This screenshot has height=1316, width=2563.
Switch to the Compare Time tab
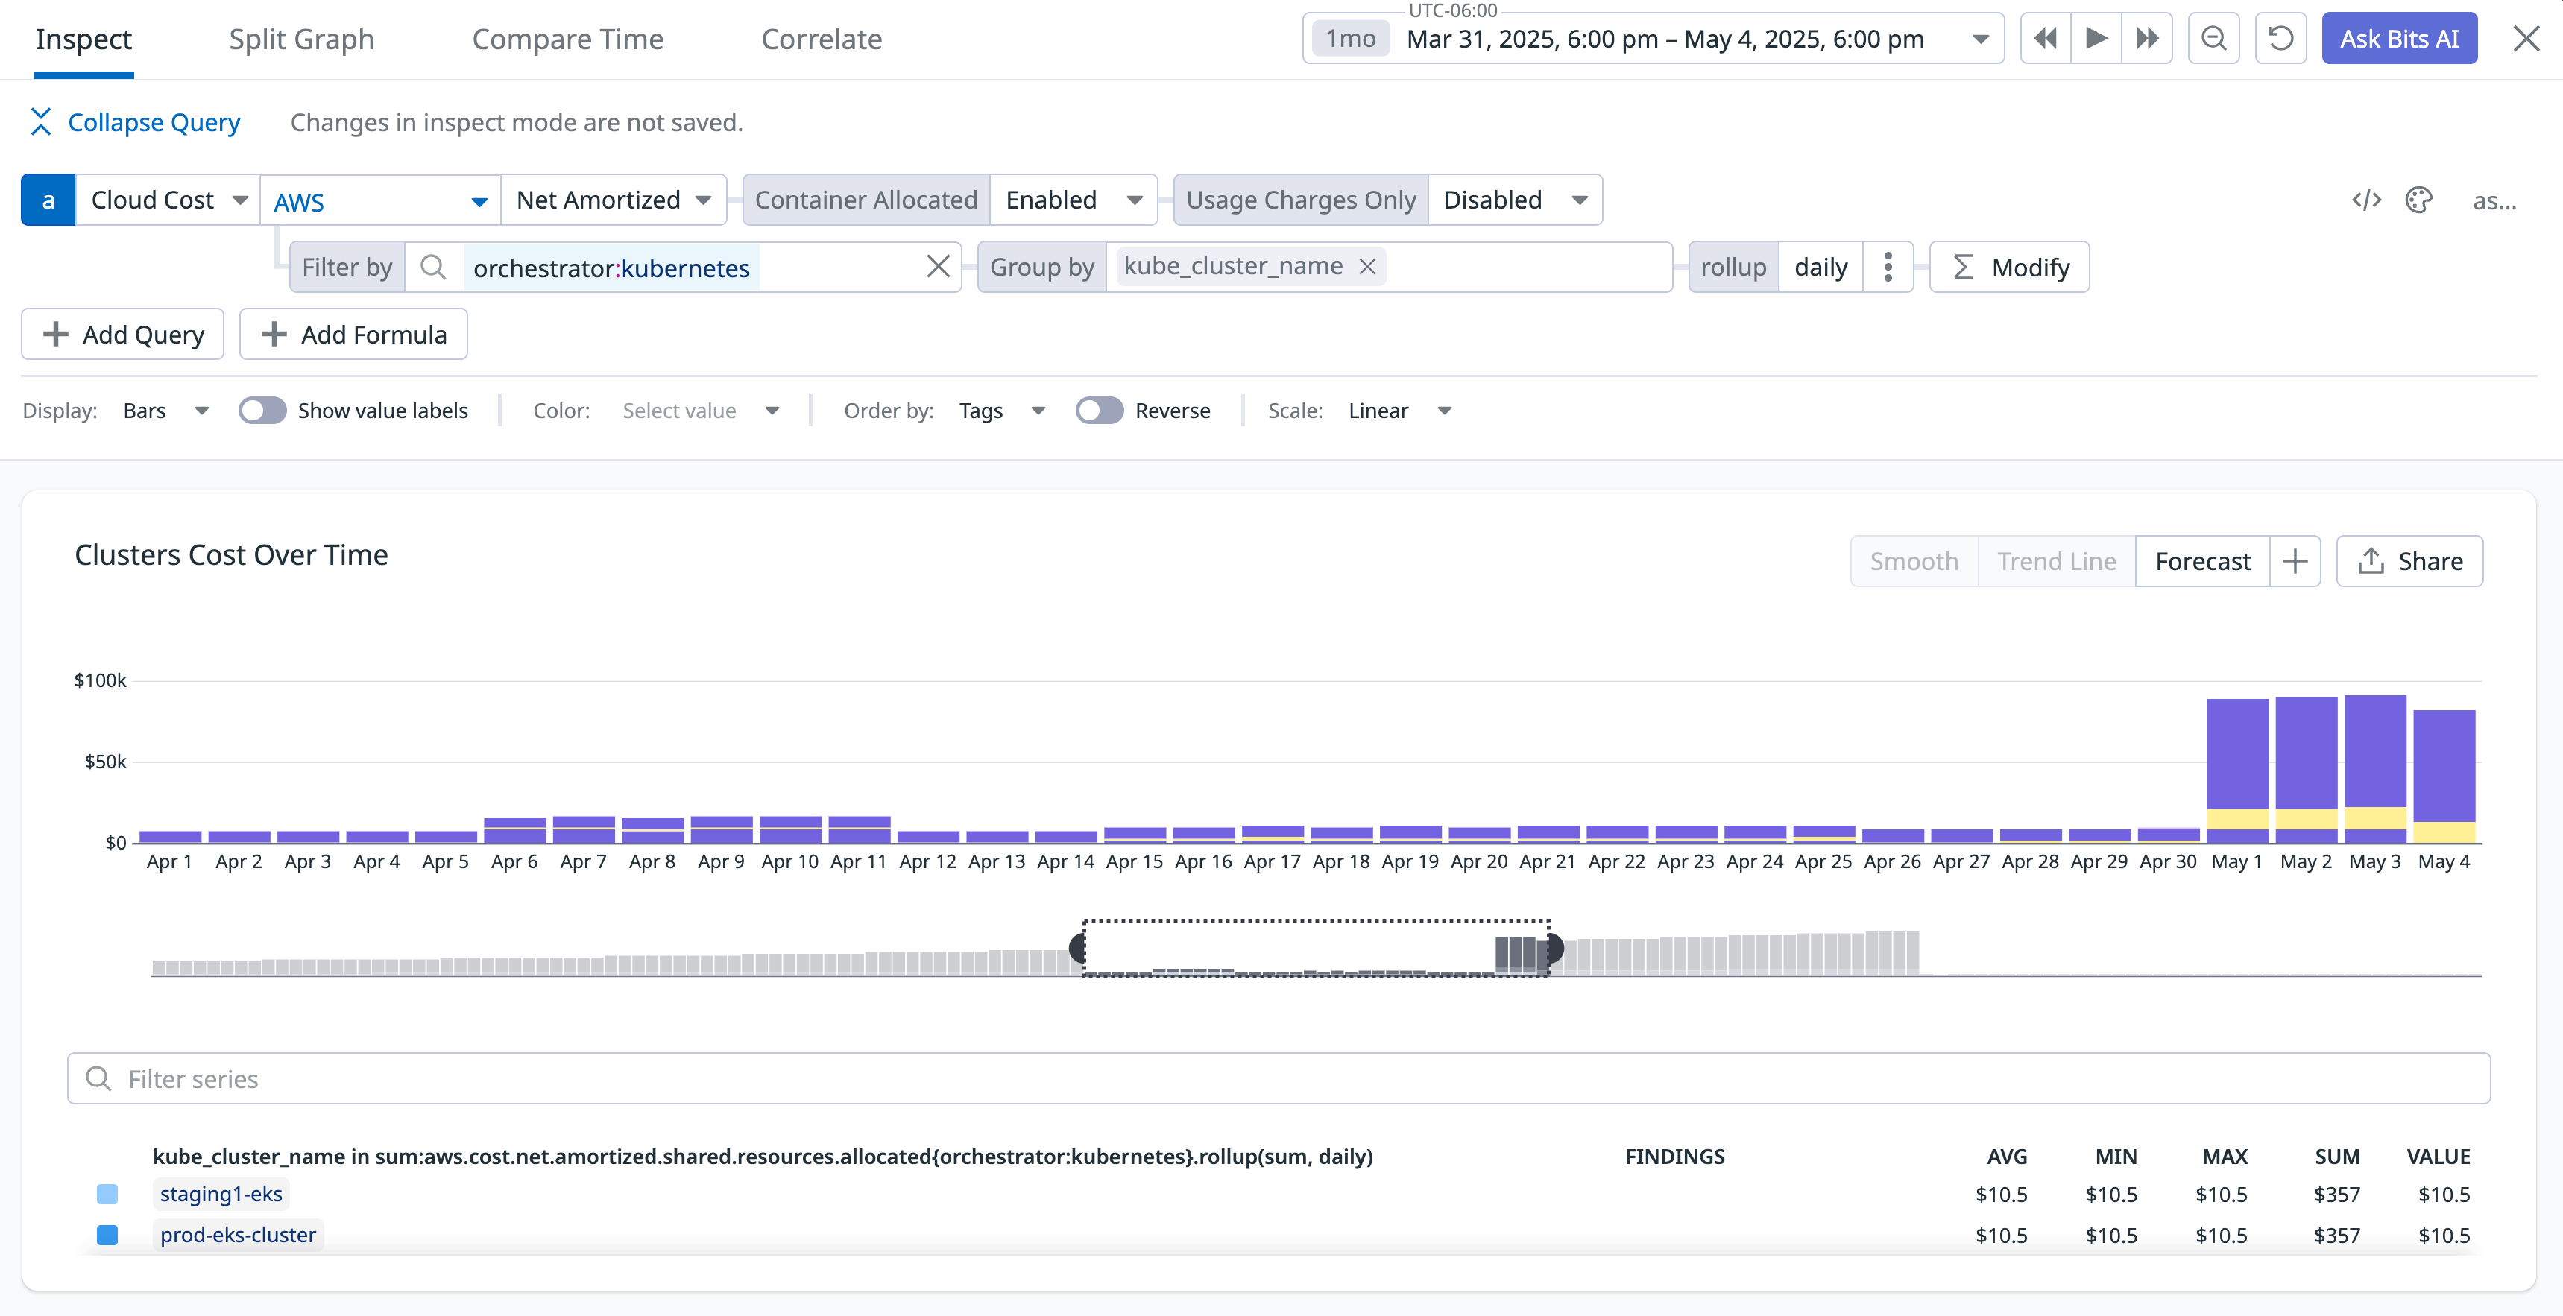tap(567, 39)
